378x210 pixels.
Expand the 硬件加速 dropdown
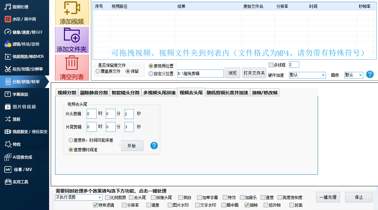point(307,75)
